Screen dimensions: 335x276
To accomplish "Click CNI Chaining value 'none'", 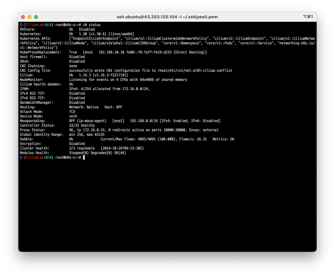I will (73, 66).
